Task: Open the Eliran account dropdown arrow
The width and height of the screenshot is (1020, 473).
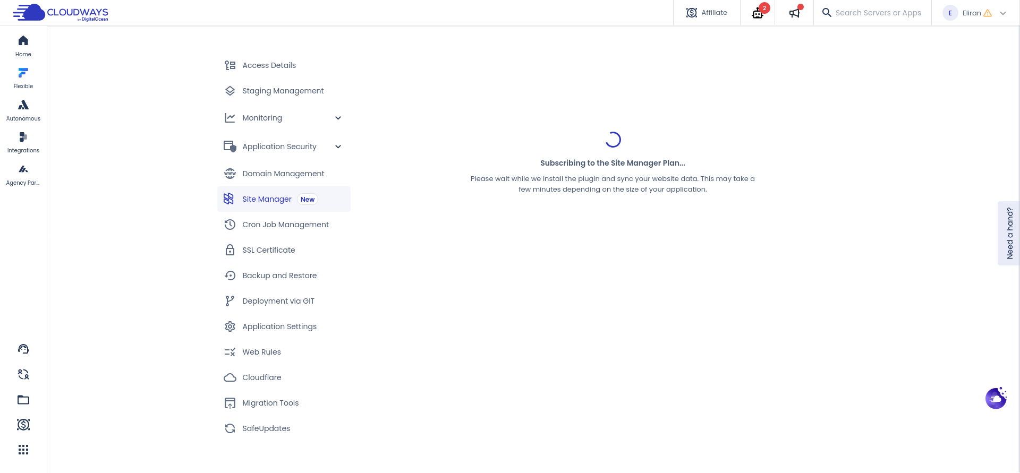Action: (1003, 13)
